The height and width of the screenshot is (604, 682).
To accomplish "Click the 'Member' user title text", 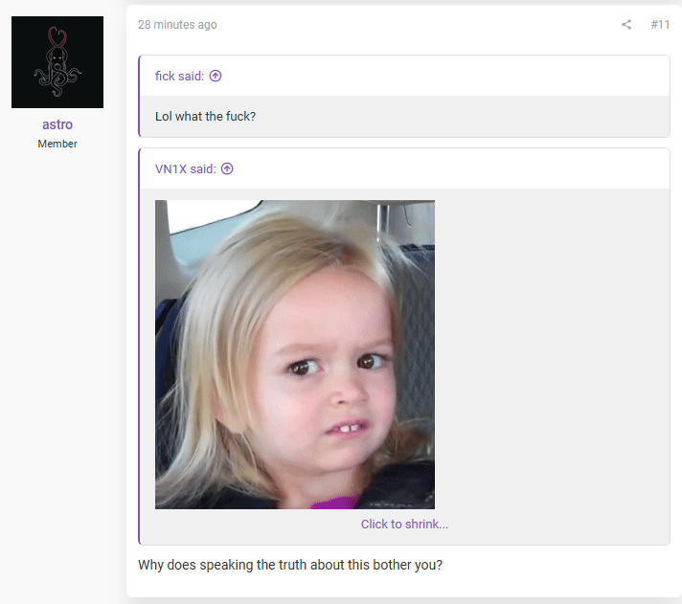I will (57, 144).
